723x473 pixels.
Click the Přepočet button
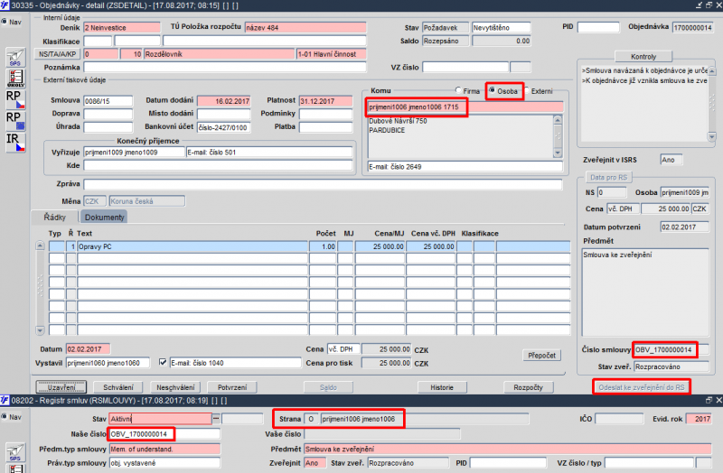[x=541, y=356]
